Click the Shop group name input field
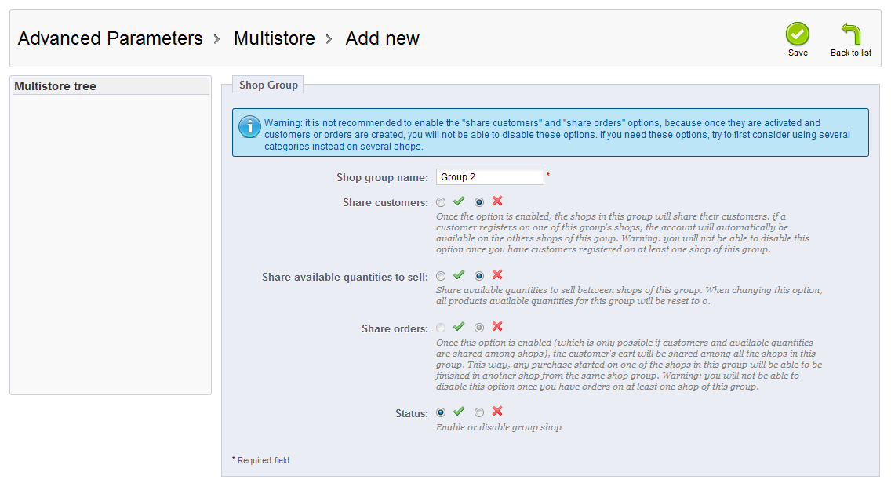The height and width of the screenshot is (490, 891). click(490, 177)
